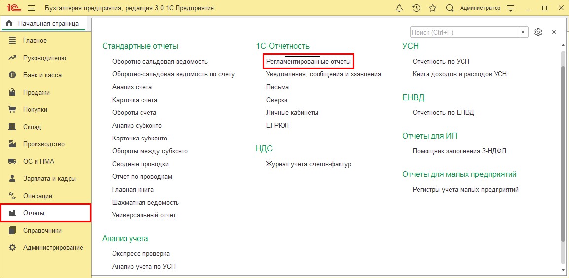The image size is (569, 278).
Task: Open Регистры учета малых предприятий
Action: pyautogui.click(x=465, y=189)
